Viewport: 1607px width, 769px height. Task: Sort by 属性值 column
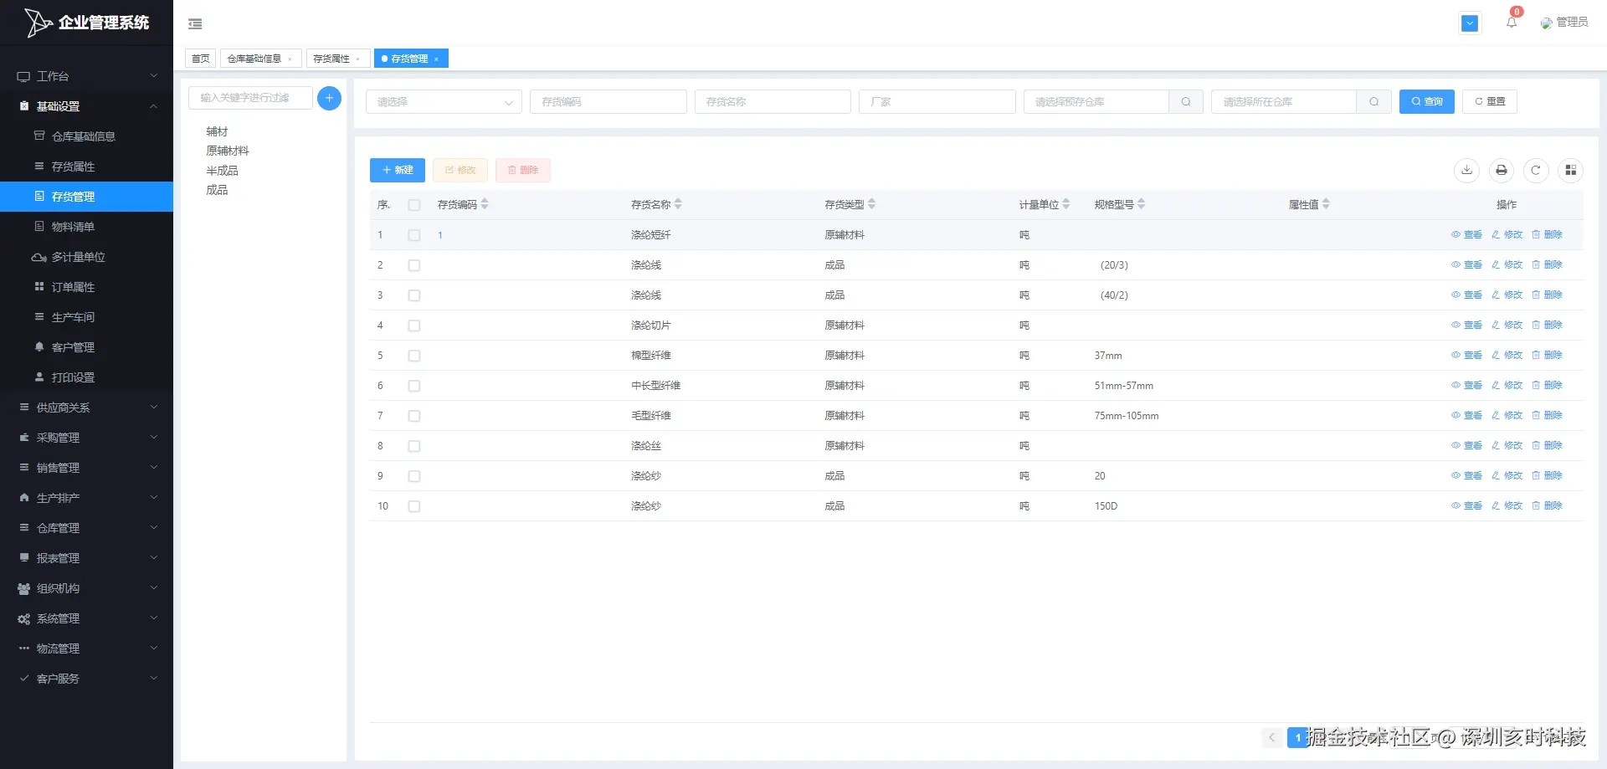tap(1326, 204)
